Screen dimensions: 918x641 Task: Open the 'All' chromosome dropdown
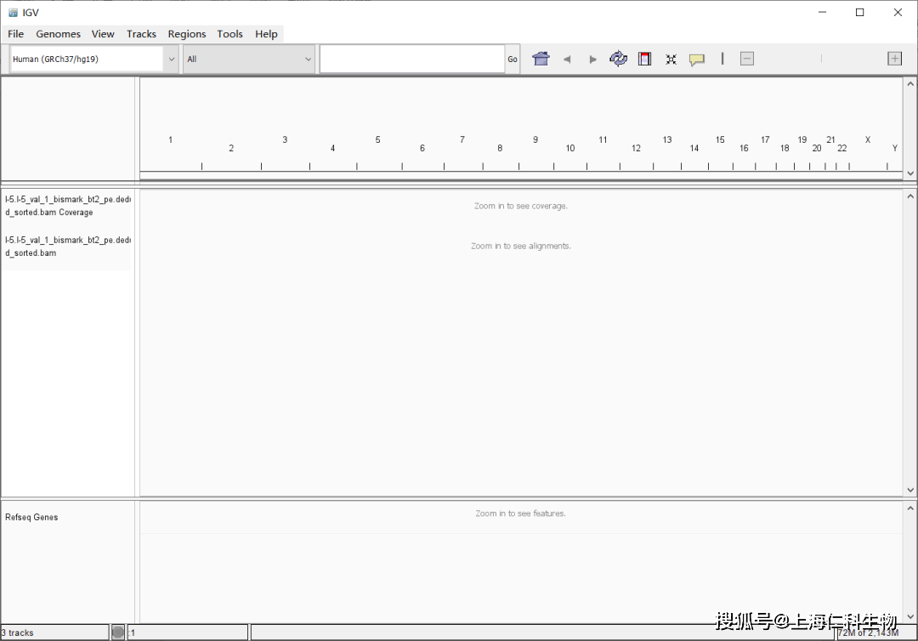click(308, 60)
